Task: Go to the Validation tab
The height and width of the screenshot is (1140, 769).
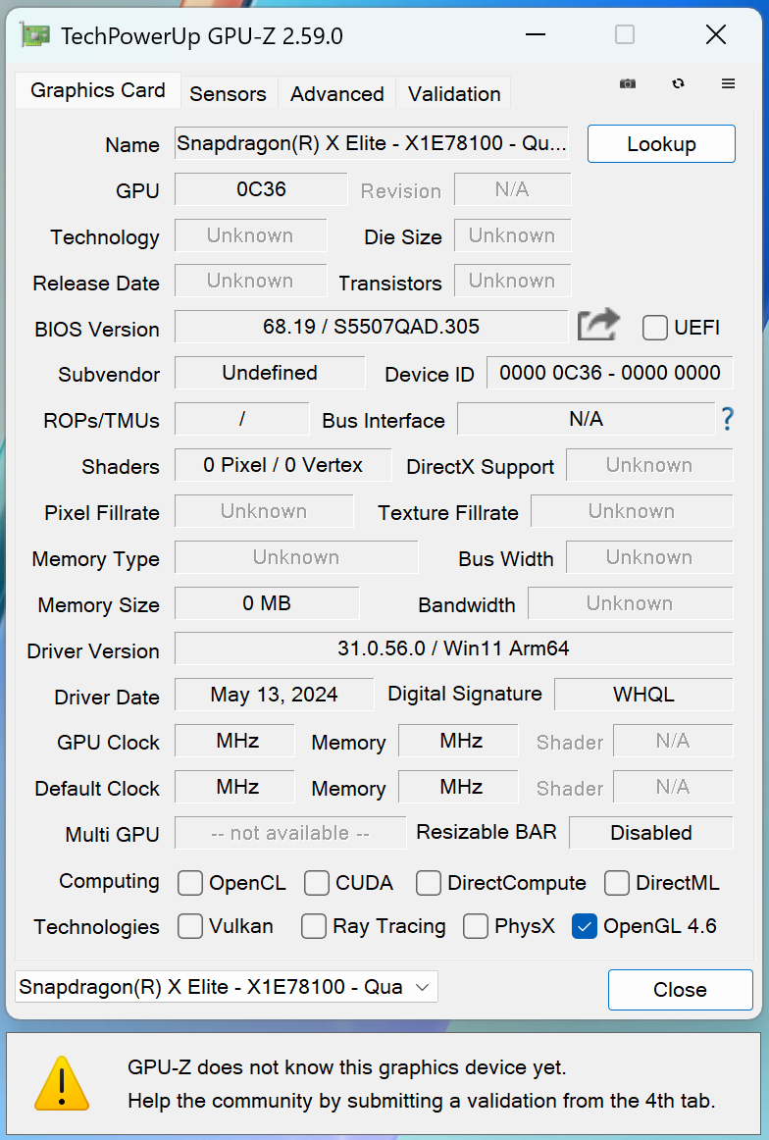Action: click(454, 94)
